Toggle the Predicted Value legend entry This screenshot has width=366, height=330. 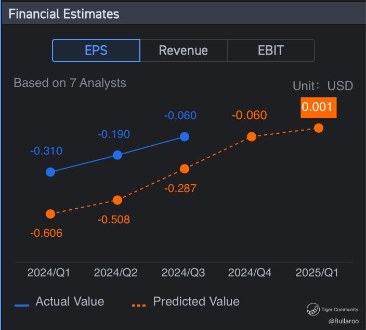(x=186, y=301)
